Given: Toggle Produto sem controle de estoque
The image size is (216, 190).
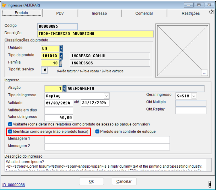Looking at the screenshot, I should tap(98, 132).
